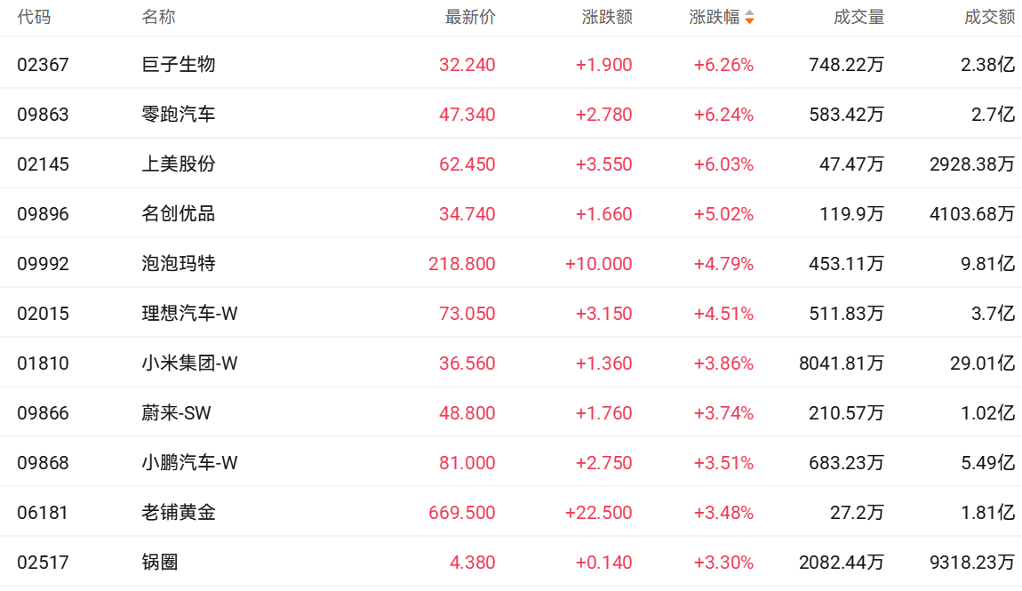Click the 成交量 column header
The image size is (1022, 591).
[858, 18]
